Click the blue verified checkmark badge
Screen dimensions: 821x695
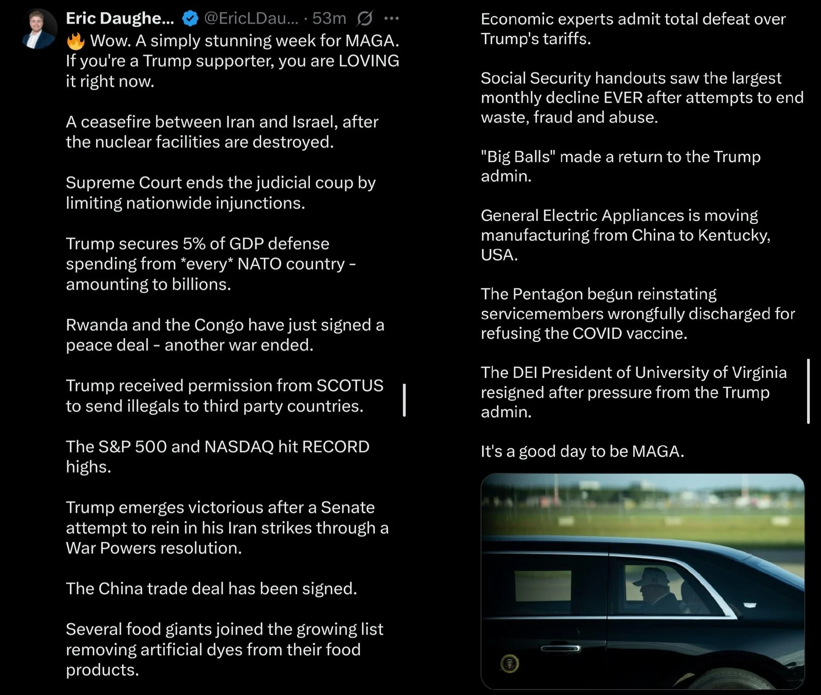pos(190,19)
